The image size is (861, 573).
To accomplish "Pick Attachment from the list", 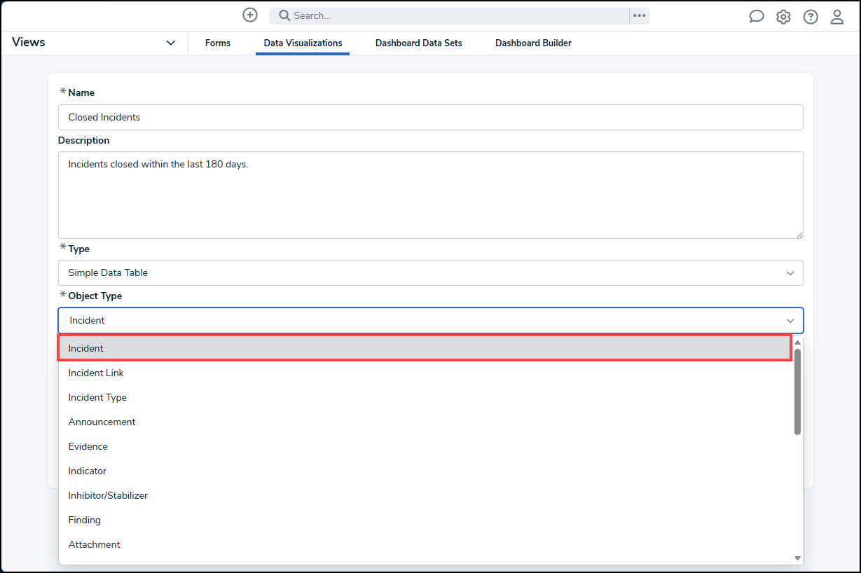I will [x=425, y=544].
